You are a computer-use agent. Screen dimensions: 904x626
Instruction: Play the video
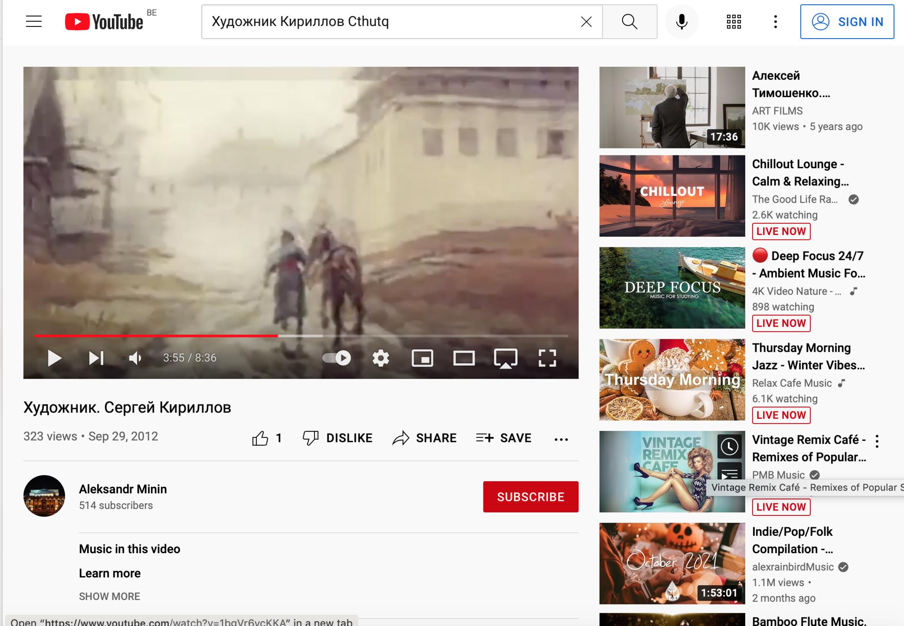point(54,358)
